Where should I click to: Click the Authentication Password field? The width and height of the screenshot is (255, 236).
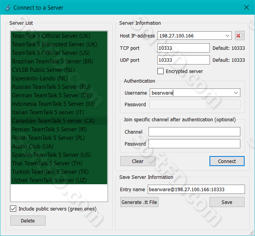point(195,104)
